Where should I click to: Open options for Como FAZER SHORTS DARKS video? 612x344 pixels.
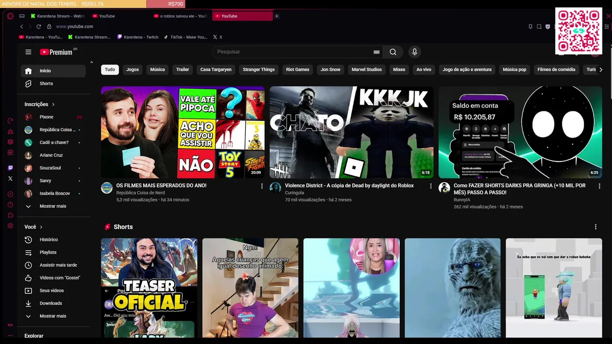click(599, 186)
